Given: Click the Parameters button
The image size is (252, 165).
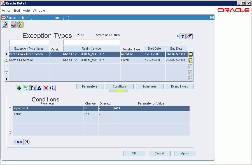Looking at the screenshot, I should 90,86.
